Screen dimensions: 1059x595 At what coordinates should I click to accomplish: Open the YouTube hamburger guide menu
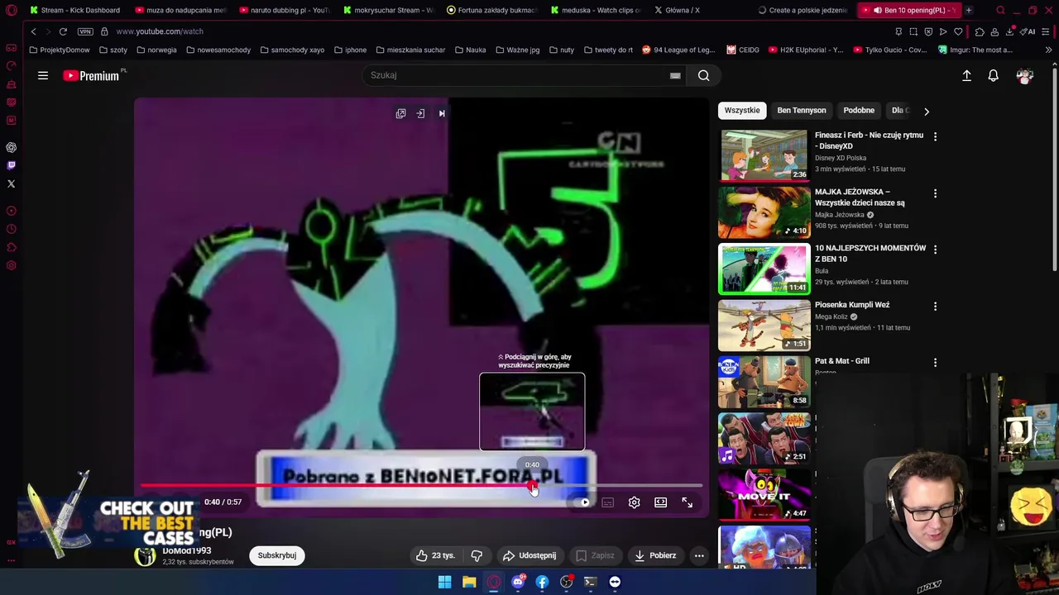(43, 75)
